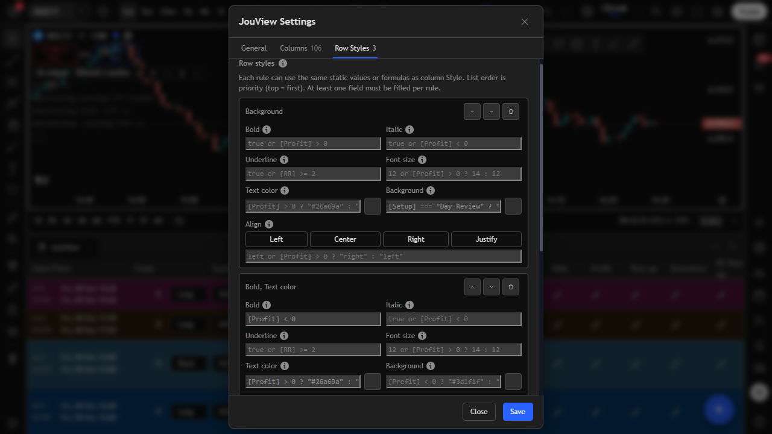The image size is (772, 434).
Task: Open the Columns 106 tab
Action: 300,48
